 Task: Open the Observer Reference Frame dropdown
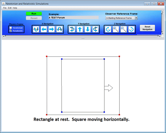[122, 18]
